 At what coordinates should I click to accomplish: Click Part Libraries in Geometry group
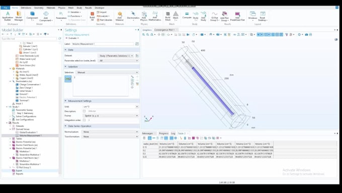point(105,20)
